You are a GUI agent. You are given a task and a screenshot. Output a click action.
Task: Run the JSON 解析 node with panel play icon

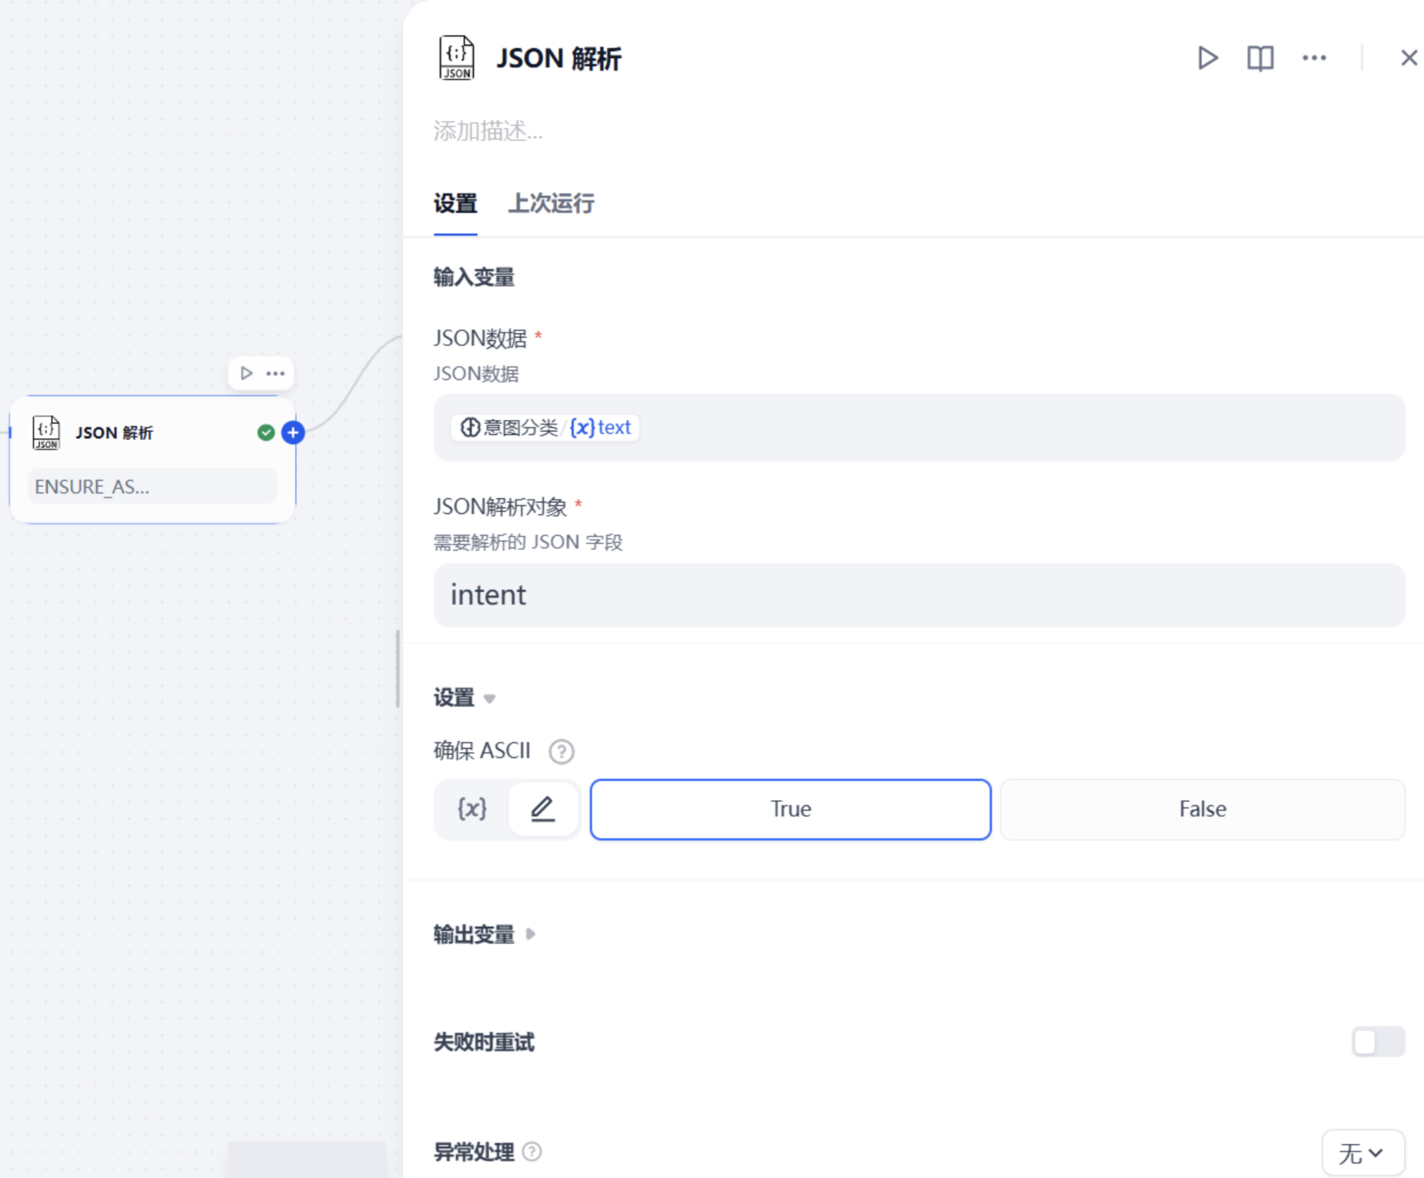tap(1207, 58)
